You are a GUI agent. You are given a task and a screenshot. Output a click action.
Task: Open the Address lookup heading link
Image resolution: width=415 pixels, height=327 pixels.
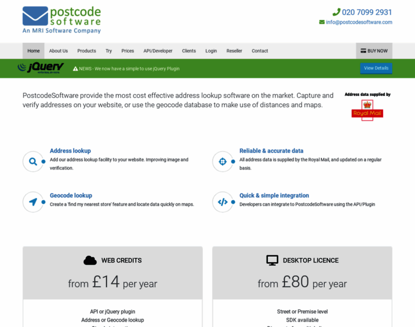click(70, 151)
